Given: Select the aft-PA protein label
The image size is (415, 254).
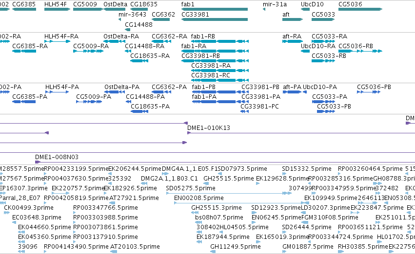Looking at the screenshot, I should (x=292, y=87).
